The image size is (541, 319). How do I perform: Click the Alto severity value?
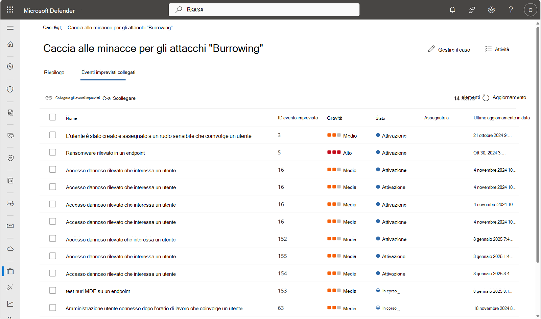click(x=347, y=153)
